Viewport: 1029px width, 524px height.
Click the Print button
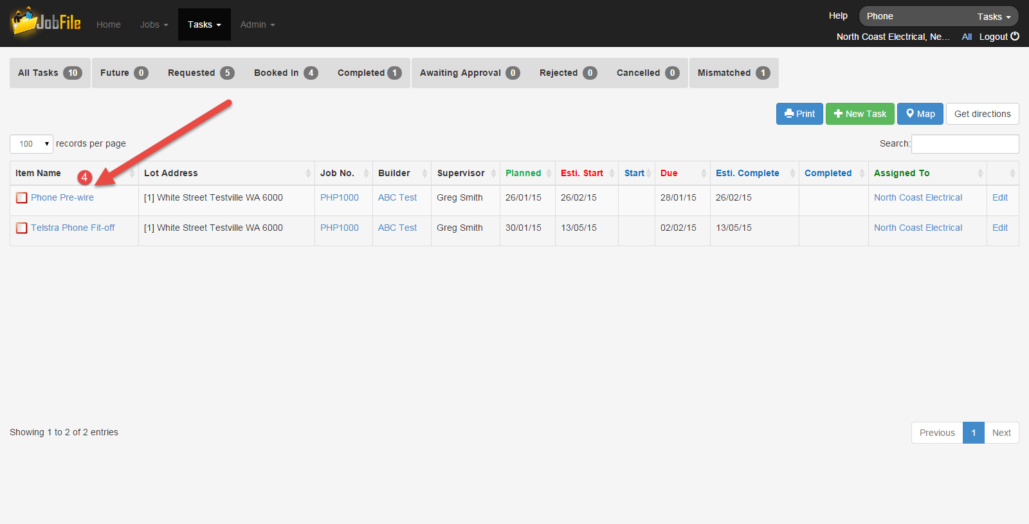click(799, 114)
